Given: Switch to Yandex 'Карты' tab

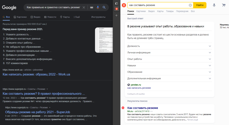Looking at the screenshot, I should [x=160, y=11].
